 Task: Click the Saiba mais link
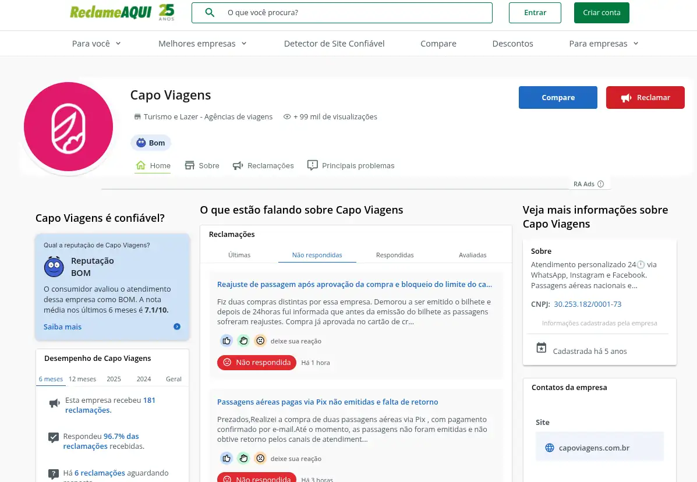(63, 327)
